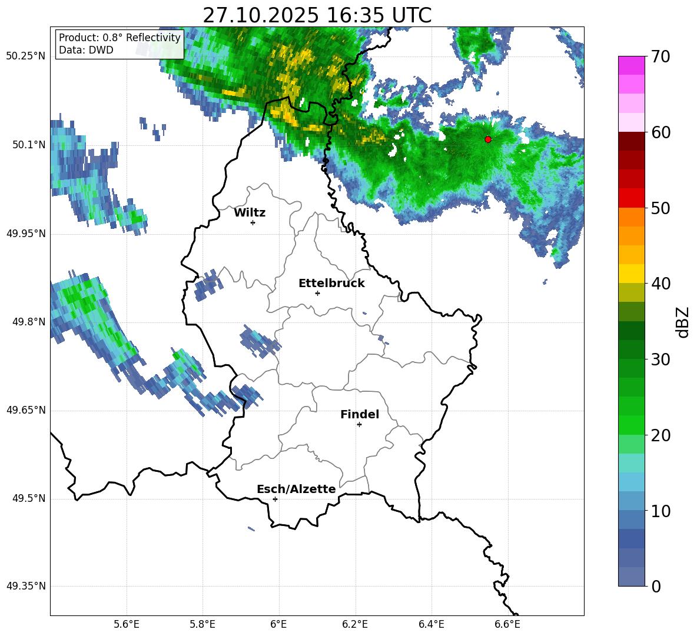This screenshot has width=697, height=636.
Task: Click the colorbar 60 tick label
Action: point(661,132)
